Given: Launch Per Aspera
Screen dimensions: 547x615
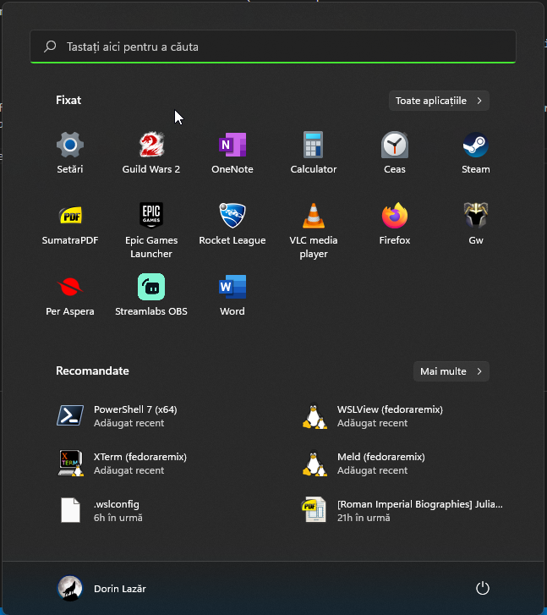Looking at the screenshot, I should click(x=70, y=295).
